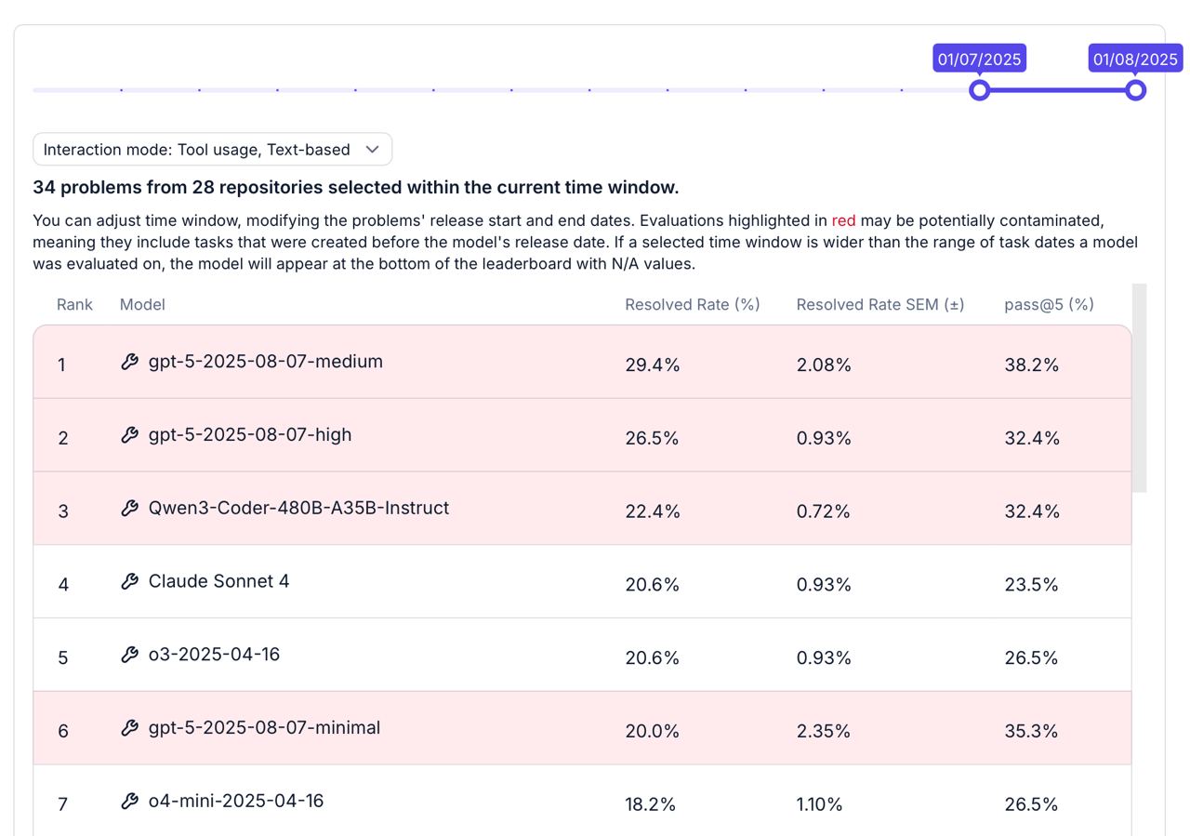
Task: Select the gpt-5-2025-08-07-high model name
Action: (250, 435)
